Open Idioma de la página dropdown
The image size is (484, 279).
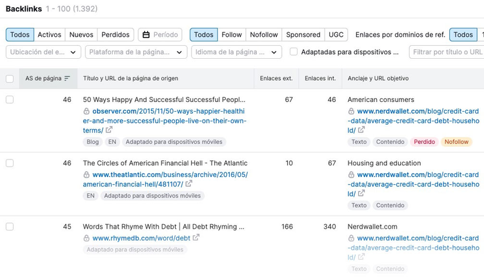[236, 52]
